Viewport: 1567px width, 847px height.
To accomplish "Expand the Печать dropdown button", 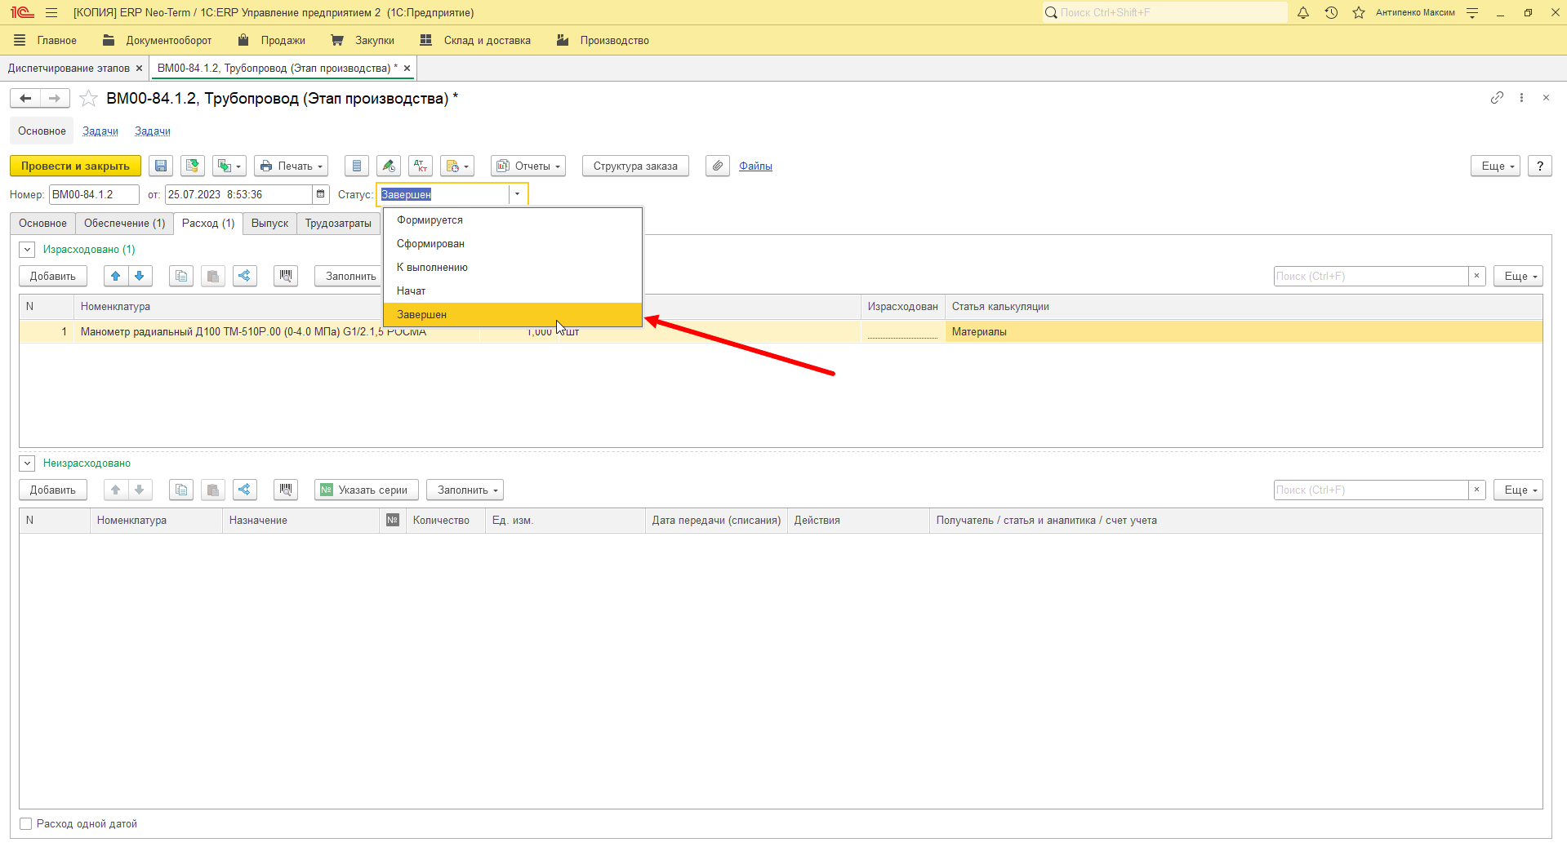I will click(x=291, y=166).
